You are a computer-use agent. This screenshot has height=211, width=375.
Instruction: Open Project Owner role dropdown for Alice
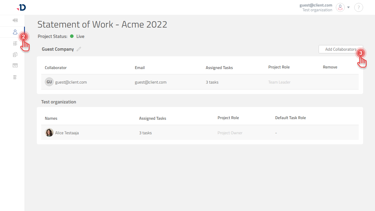click(x=230, y=133)
